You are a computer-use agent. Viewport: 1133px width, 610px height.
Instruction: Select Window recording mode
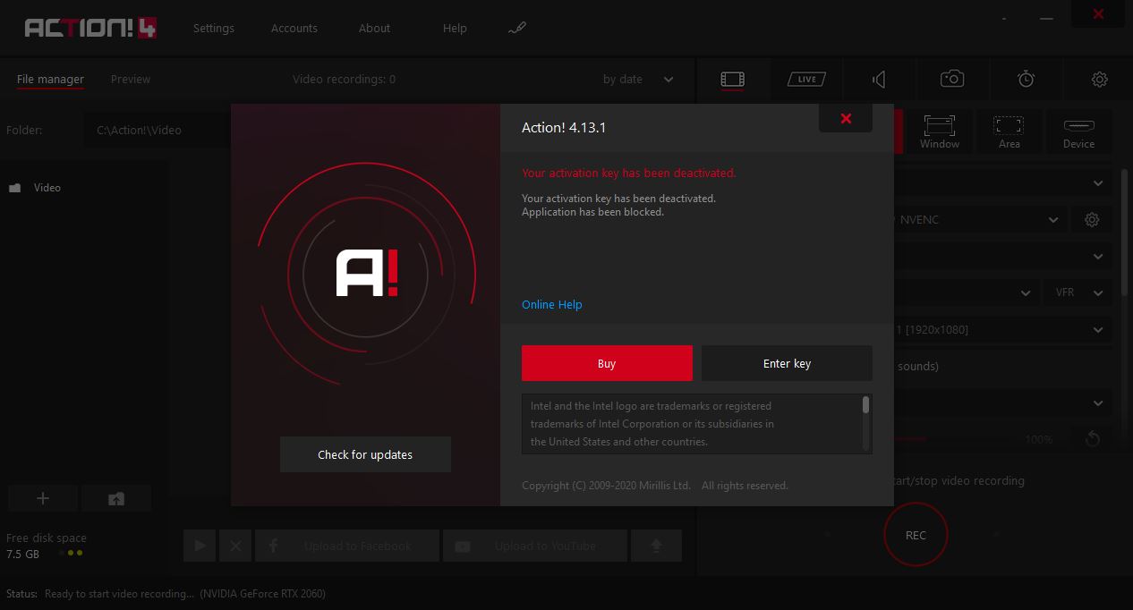tap(939, 132)
